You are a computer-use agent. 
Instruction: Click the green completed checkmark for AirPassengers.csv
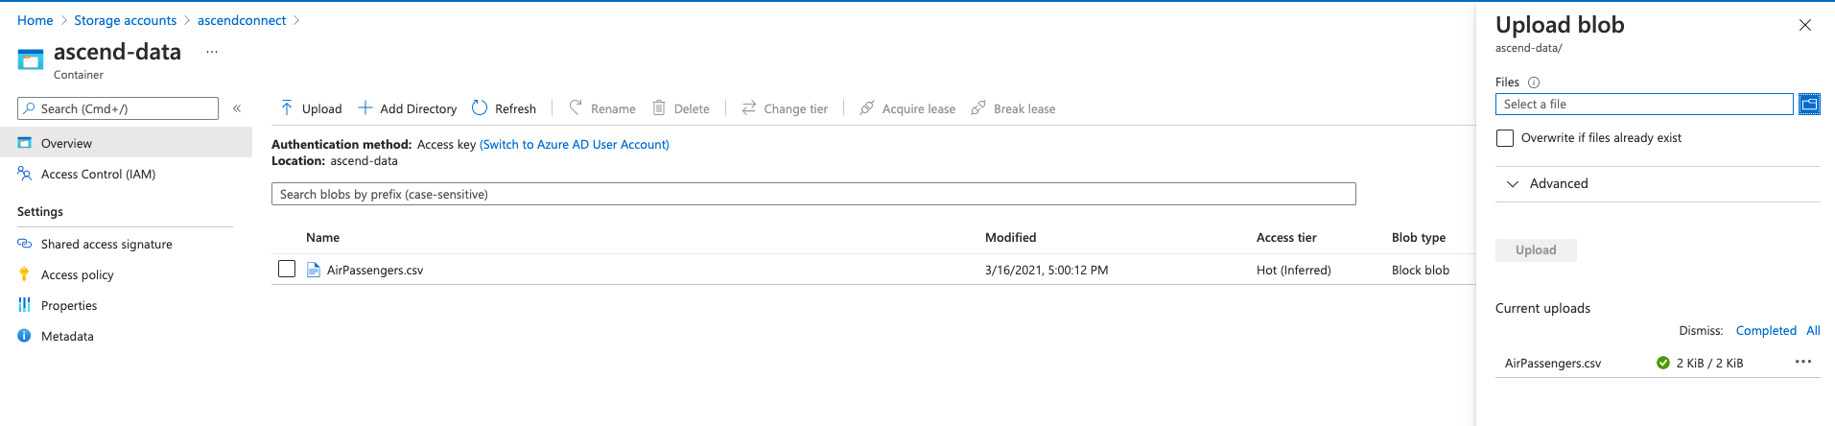tap(1663, 363)
